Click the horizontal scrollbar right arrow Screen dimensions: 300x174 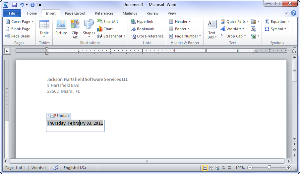pos(289,161)
